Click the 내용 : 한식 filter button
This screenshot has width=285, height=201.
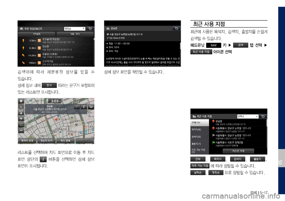point(75,34)
